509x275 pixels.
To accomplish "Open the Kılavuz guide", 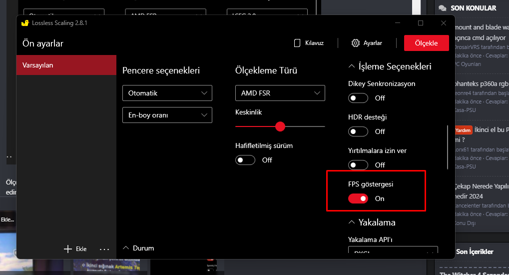I will [x=309, y=43].
